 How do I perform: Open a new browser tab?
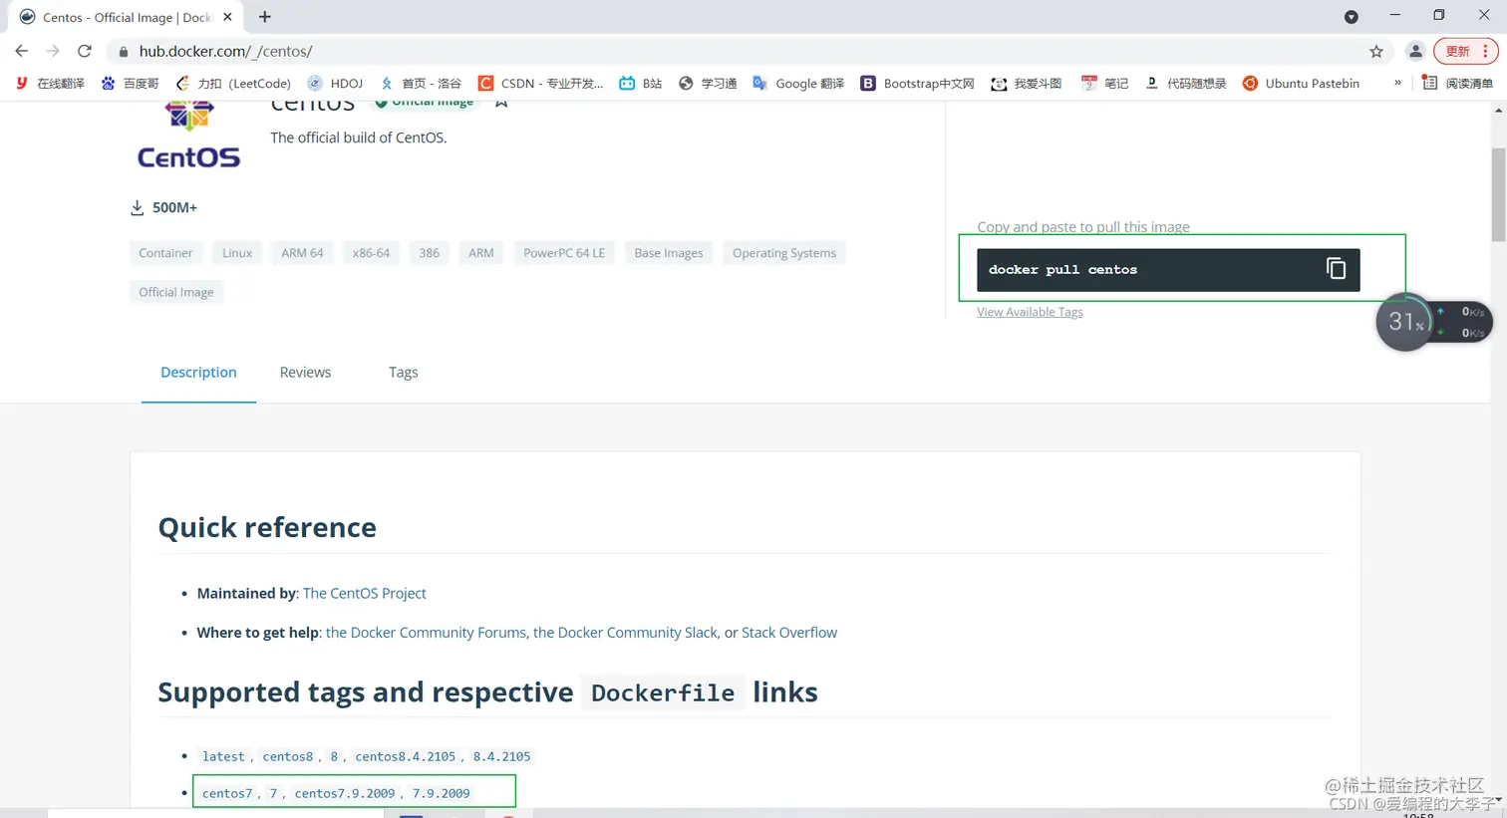(264, 17)
